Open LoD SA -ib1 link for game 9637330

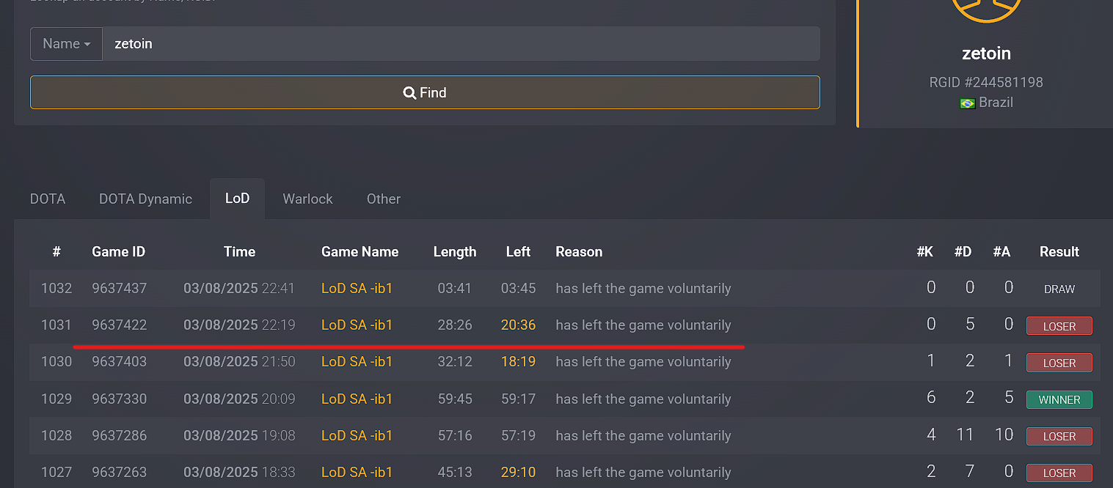357,399
